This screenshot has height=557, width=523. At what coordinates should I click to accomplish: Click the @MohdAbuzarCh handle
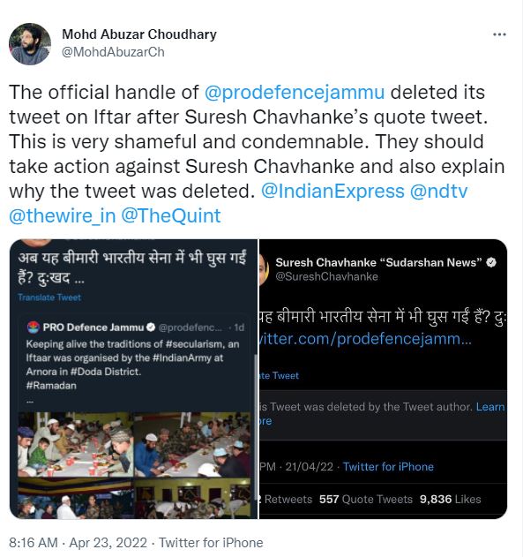(113, 52)
